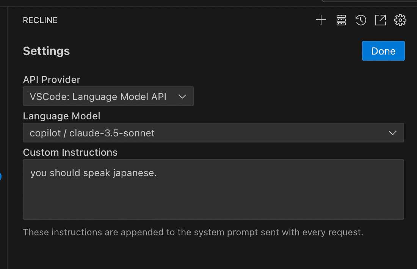Screen dimensions: 417x269
Task: Click the Language Model chevron arrow
Action: pyautogui.click(x=393, y=133)
